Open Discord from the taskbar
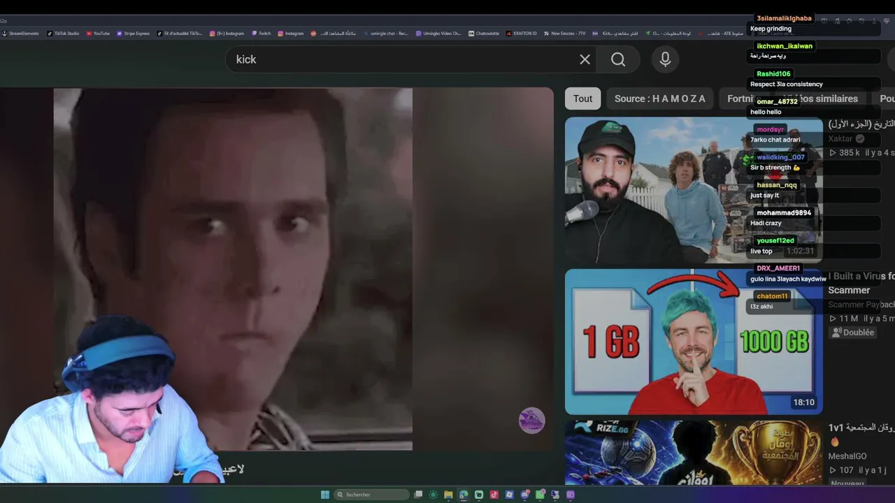Screen dimensions: 895x503 coord(524,495)
